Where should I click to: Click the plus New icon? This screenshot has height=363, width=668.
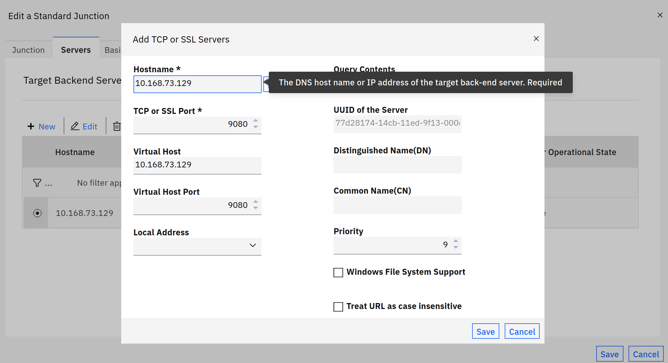point(31,126)
